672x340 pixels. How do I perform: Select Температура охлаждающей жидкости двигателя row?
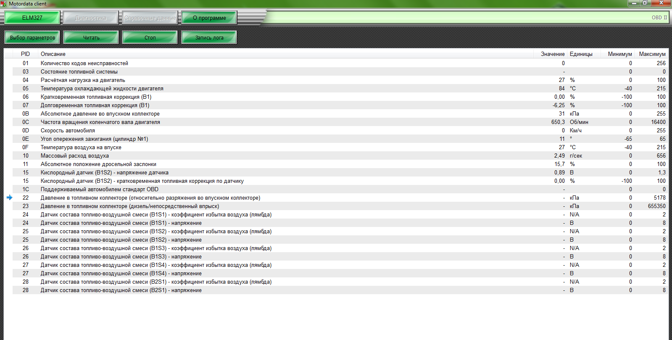pos(340,88)
